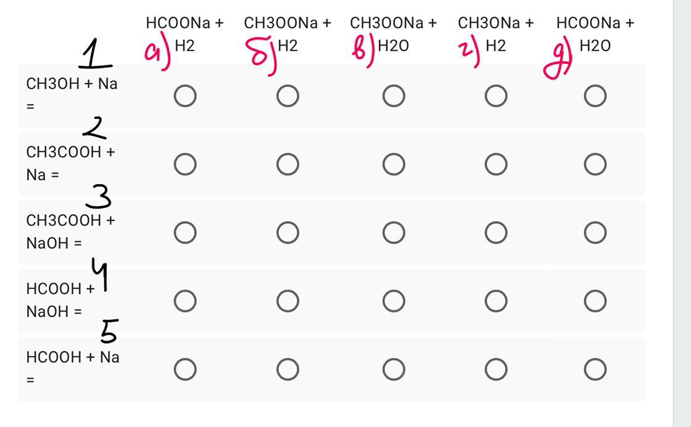Select CH3OONa + H2O for HCOOH + NaOH row

(394, 301)
